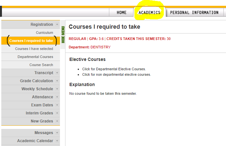Expand the Transcript section

click(31, 73)
